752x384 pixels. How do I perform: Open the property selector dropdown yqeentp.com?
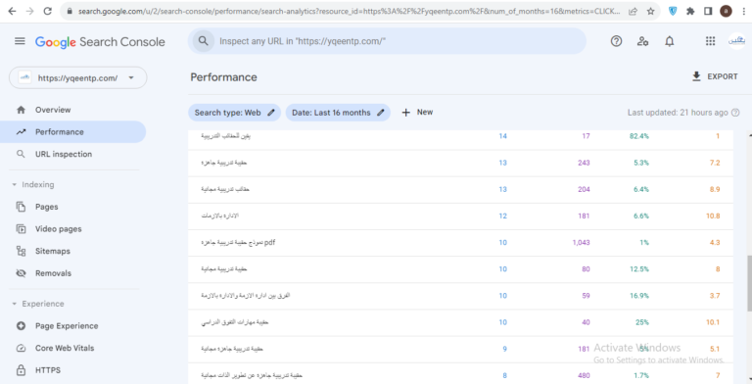click(77, 77)
